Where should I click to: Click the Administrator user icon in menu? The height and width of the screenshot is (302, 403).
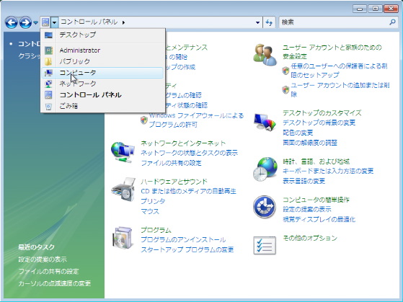tap(48, 50)
